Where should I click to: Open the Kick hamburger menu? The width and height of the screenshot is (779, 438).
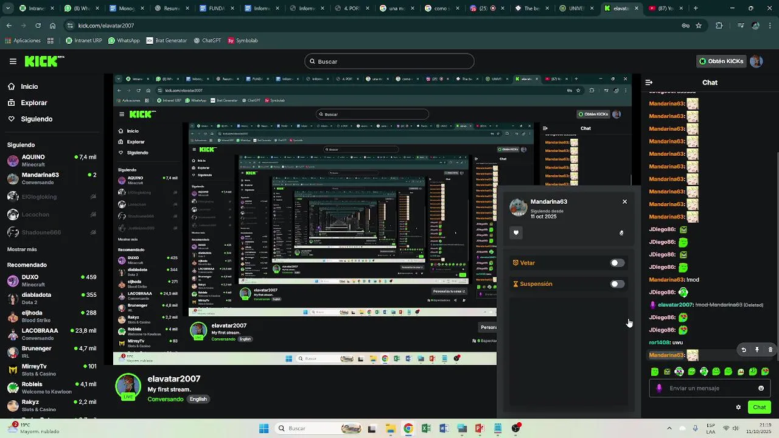(x=13, y=61)
